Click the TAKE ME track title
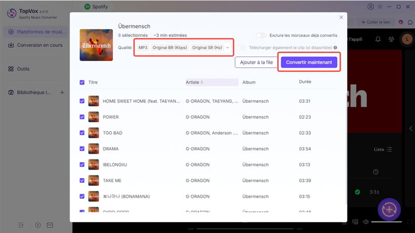The image size is (415, 233). (112, 180)
